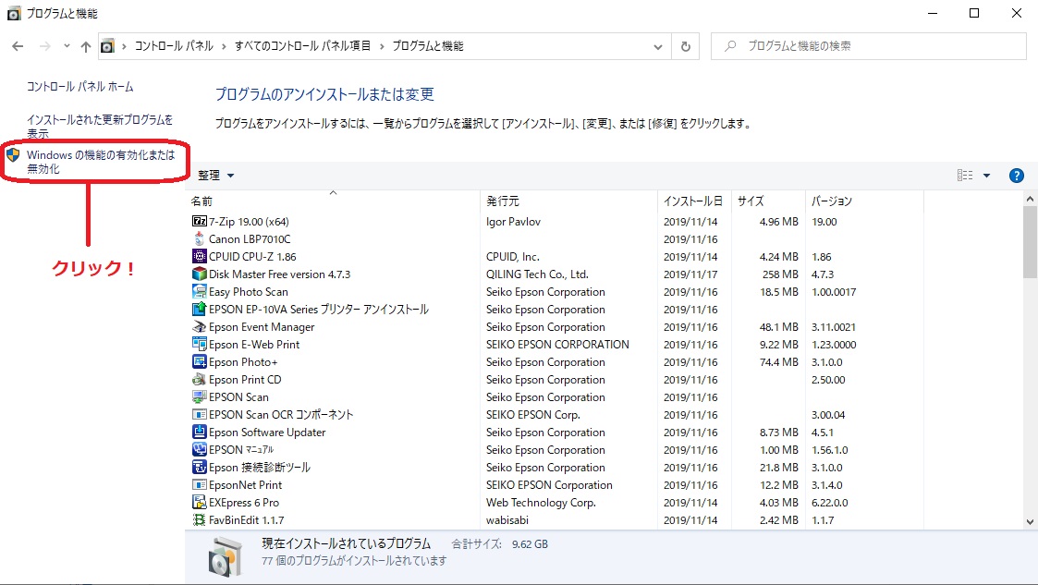Open インストールされた更新プログラムを表示 link
Screen dimensions: 1038x585
[x=99, y=127]
